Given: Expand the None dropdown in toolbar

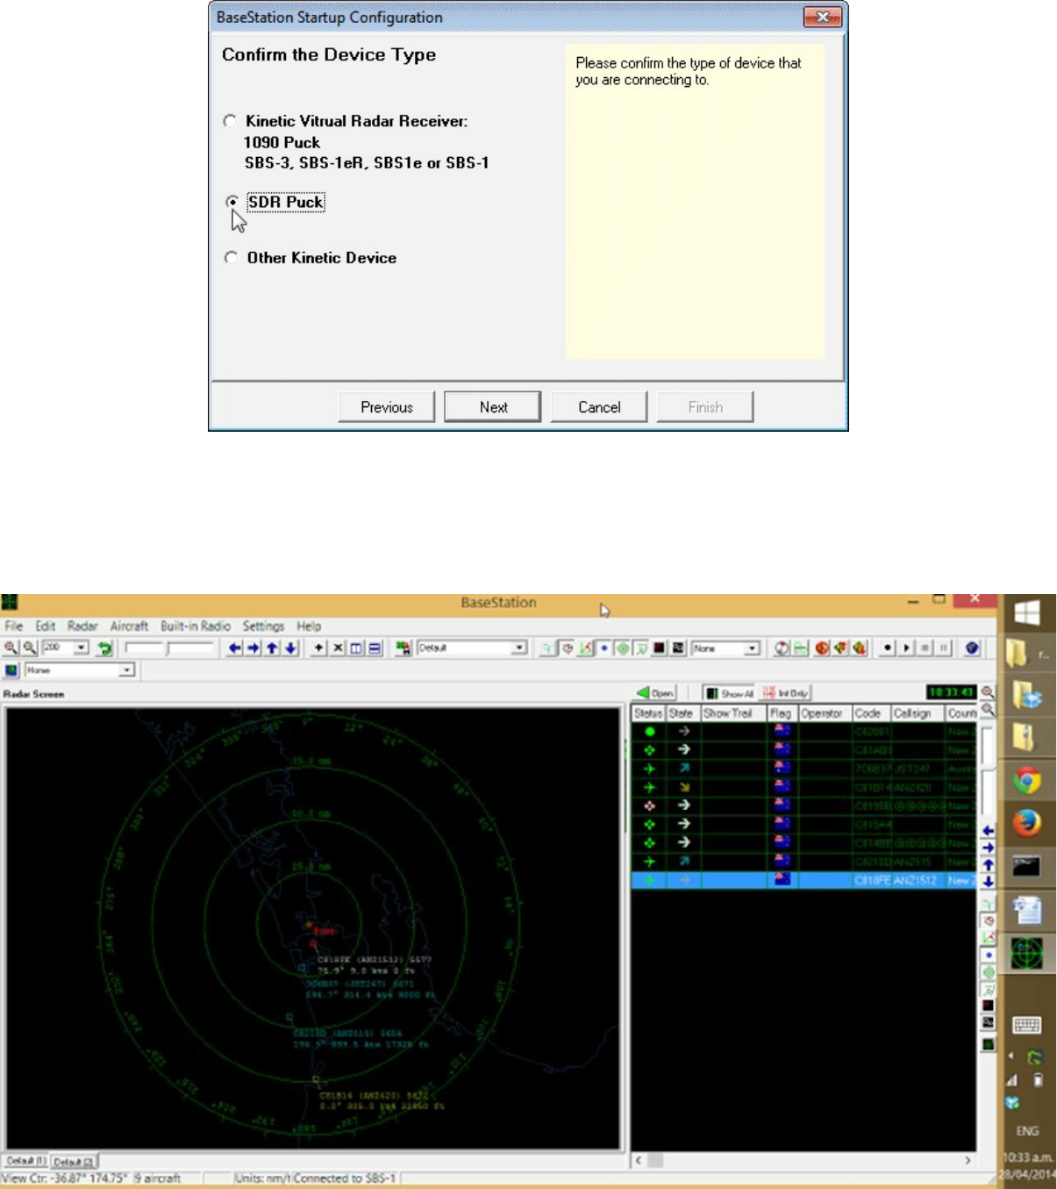Looking at the screenshot, I should (752, 648).
